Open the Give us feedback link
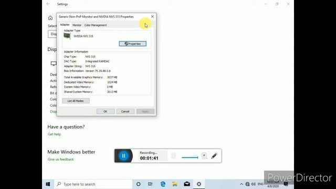This screenshot has width=336, height=189. click(61, 159)
